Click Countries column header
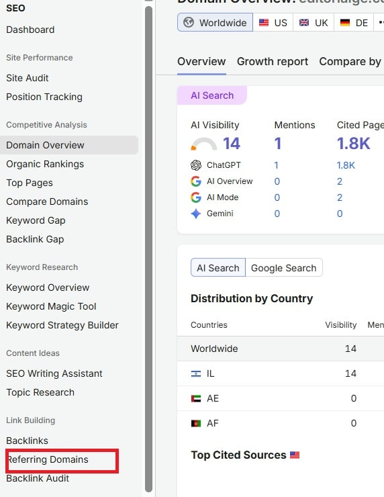 209,325
